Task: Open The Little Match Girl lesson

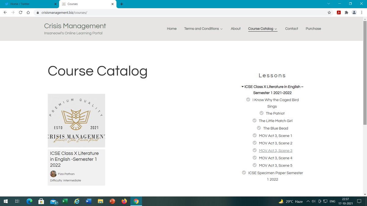Action: pos(276,121)
